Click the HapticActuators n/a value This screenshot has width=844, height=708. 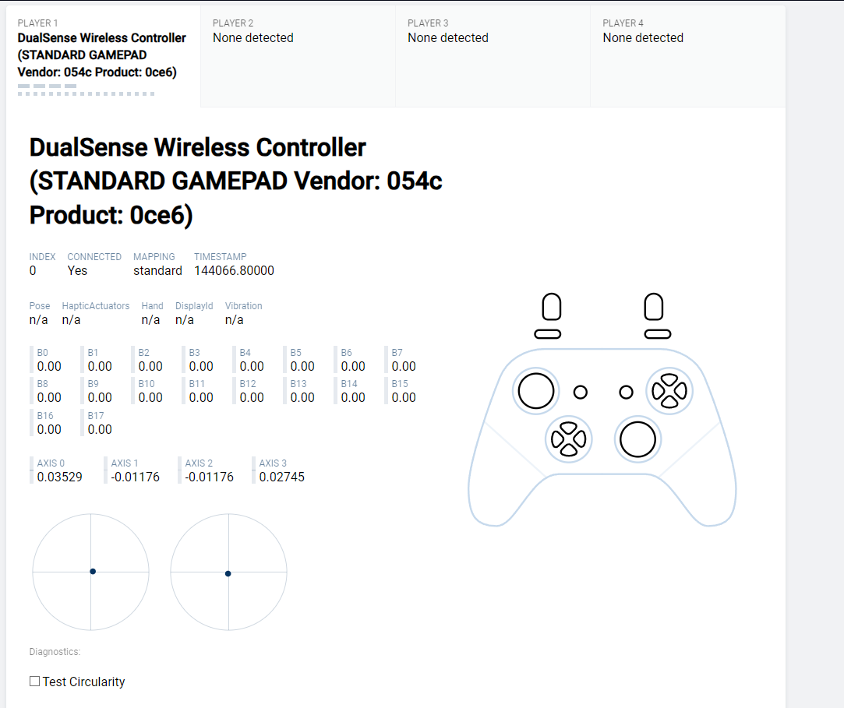click(x=71, y=320)
